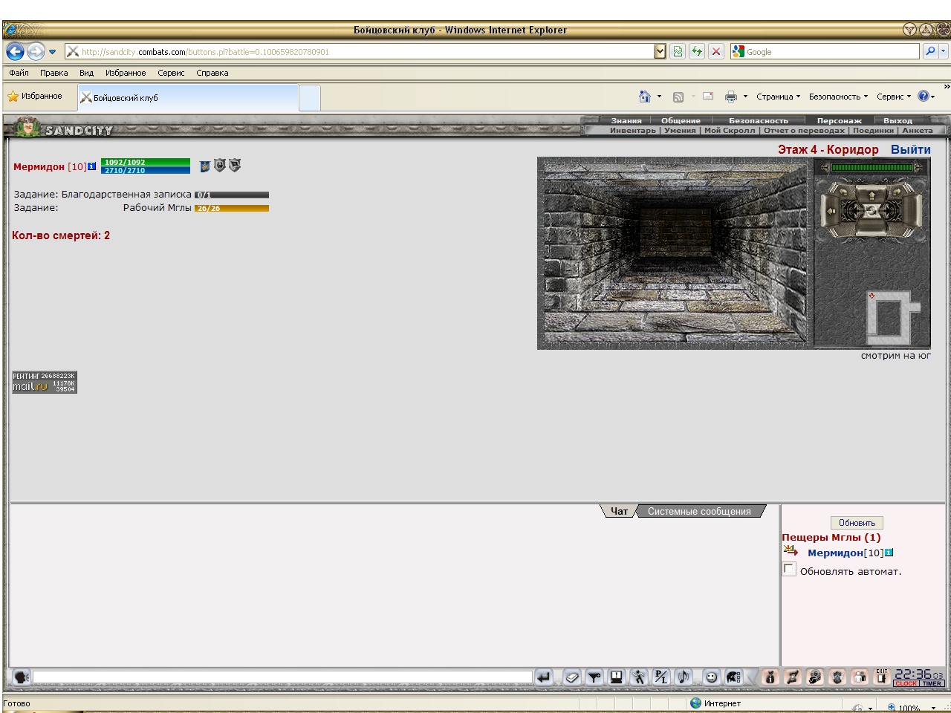
Task: Open the Справка menu
Action: click(x=212, y=73)
